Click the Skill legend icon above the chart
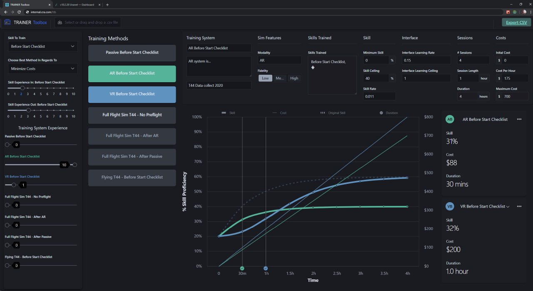Screen dimensions: 533x291 224,112
